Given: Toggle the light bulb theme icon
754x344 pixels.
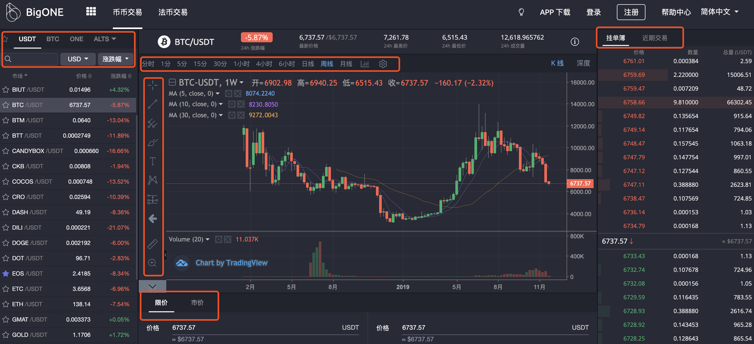Looking at the screenshot, I should (x=521, y=12).
